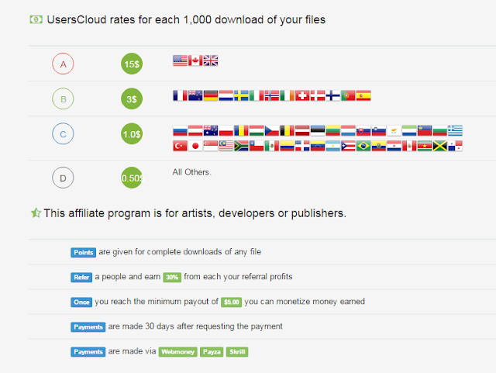Click the 1.0$ rate circle

[132, 133]
